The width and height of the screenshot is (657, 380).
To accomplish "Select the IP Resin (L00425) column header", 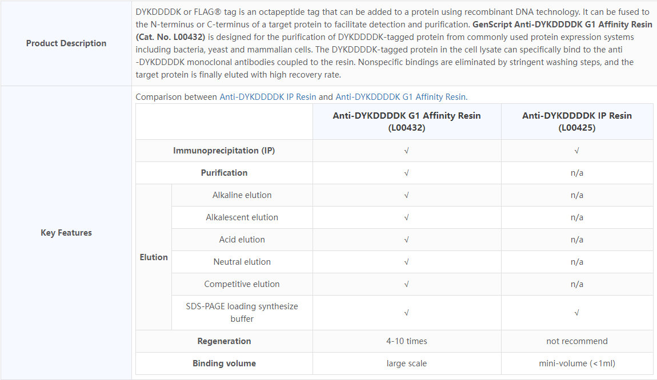I will pos(577,122).
